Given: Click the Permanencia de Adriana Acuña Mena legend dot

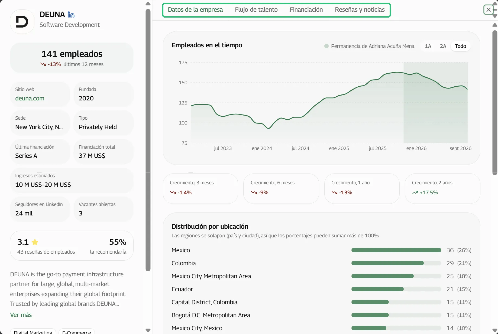Looking at the screenshot, I should pos(326,46).
